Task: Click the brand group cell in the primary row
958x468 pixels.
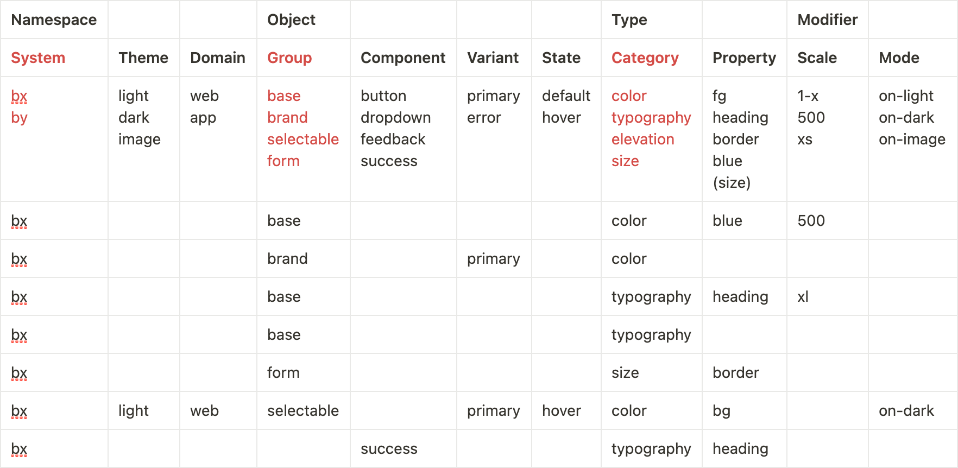Action: pyautogui.click(x=303, y=258)
